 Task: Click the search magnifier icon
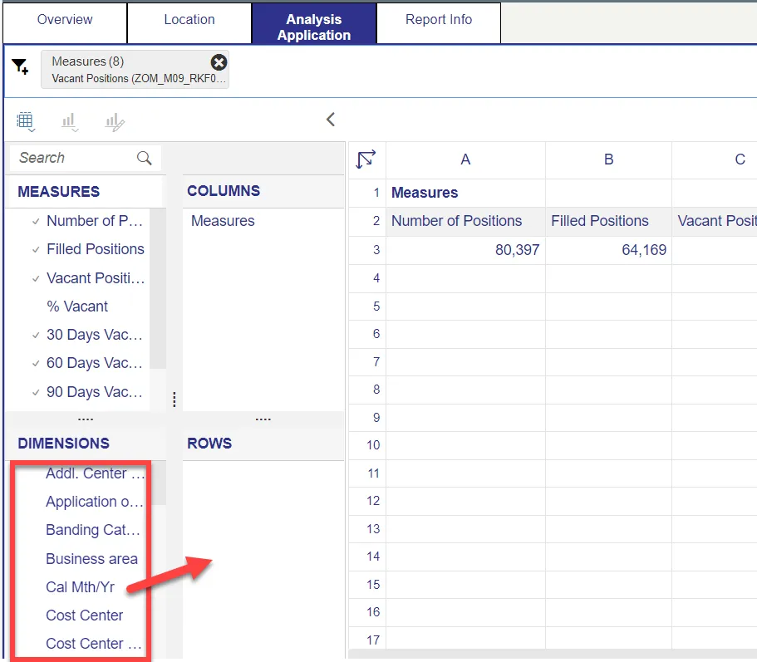pyautogui.click(x=145, y=158)
